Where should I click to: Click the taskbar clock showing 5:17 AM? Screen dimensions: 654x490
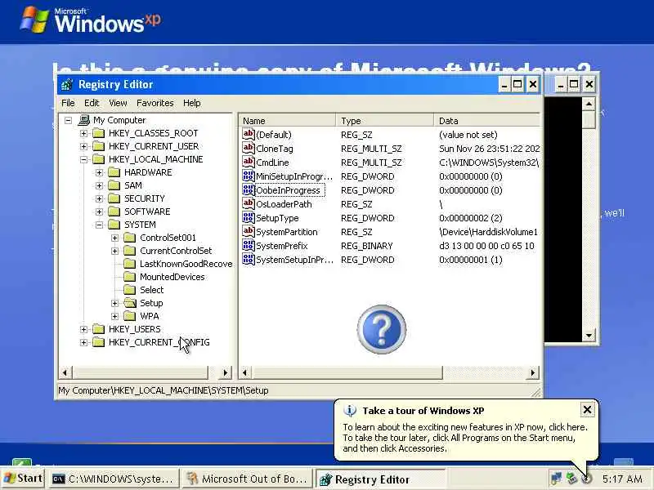pyautogui.click(x=622, y=479)
